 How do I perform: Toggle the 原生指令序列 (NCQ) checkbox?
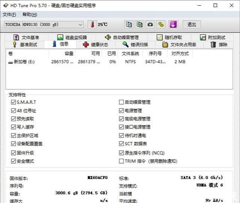coord(121,153)
